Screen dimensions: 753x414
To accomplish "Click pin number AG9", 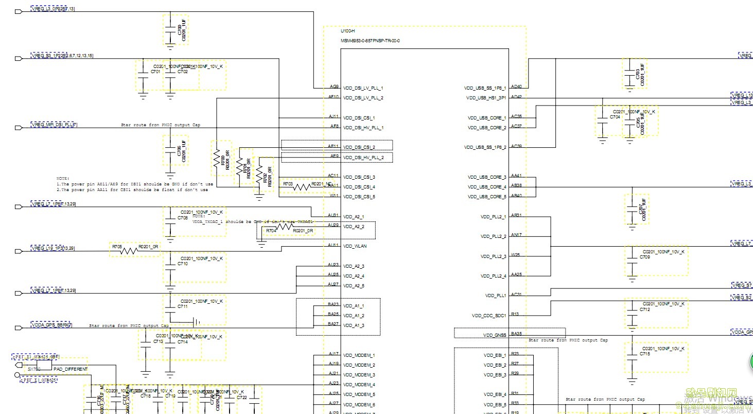I will 334,87.
